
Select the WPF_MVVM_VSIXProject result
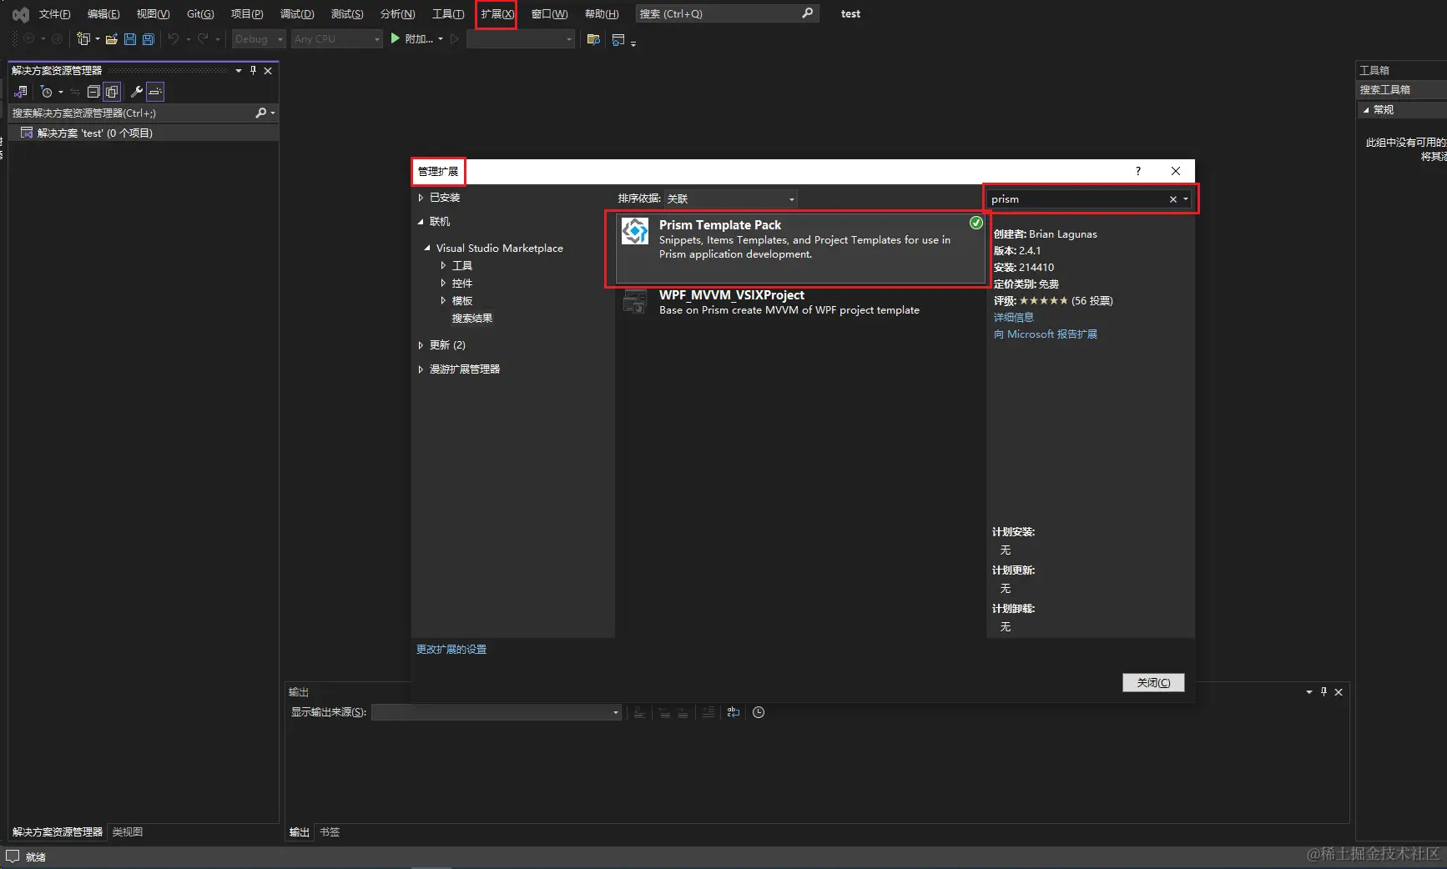pos(800,302)
